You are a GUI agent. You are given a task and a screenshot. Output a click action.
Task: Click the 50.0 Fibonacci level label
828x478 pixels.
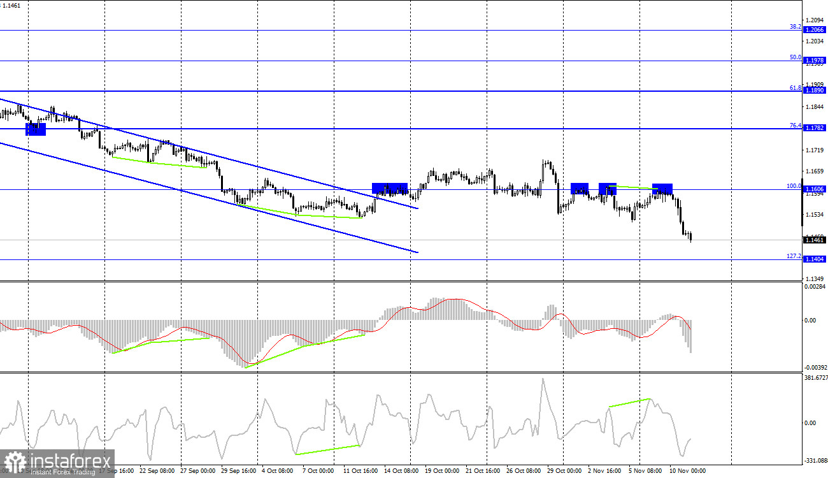(795, 57)
